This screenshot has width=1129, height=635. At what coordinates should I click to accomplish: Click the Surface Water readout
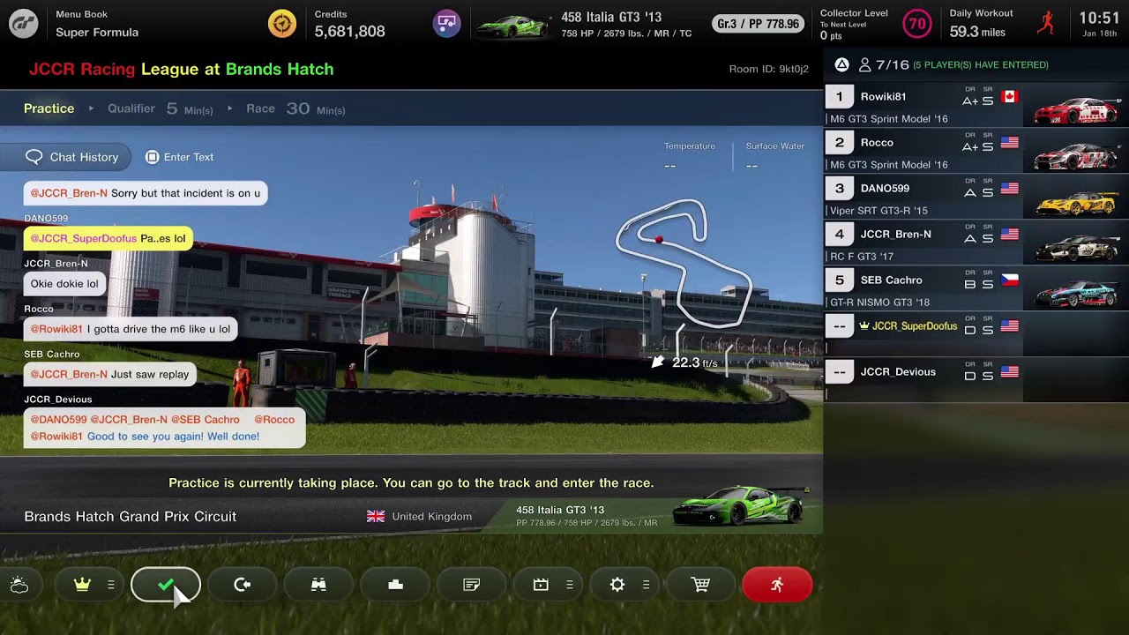774,155
